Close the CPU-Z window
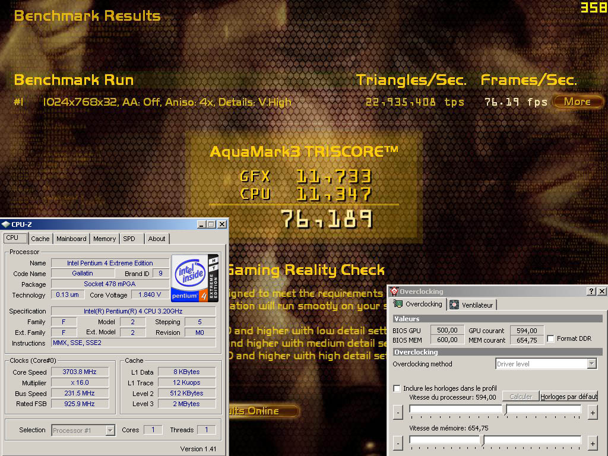Image resolution: width=608 pixels, height=456 pixels. click(x=222, y=224)
